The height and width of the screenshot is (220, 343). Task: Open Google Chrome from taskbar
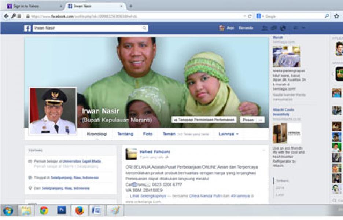point(44,210)
